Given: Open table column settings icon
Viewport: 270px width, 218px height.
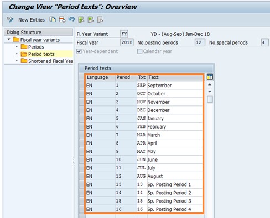Looking at the screenshot, I should pyautogui.click(x=210, y=77).
